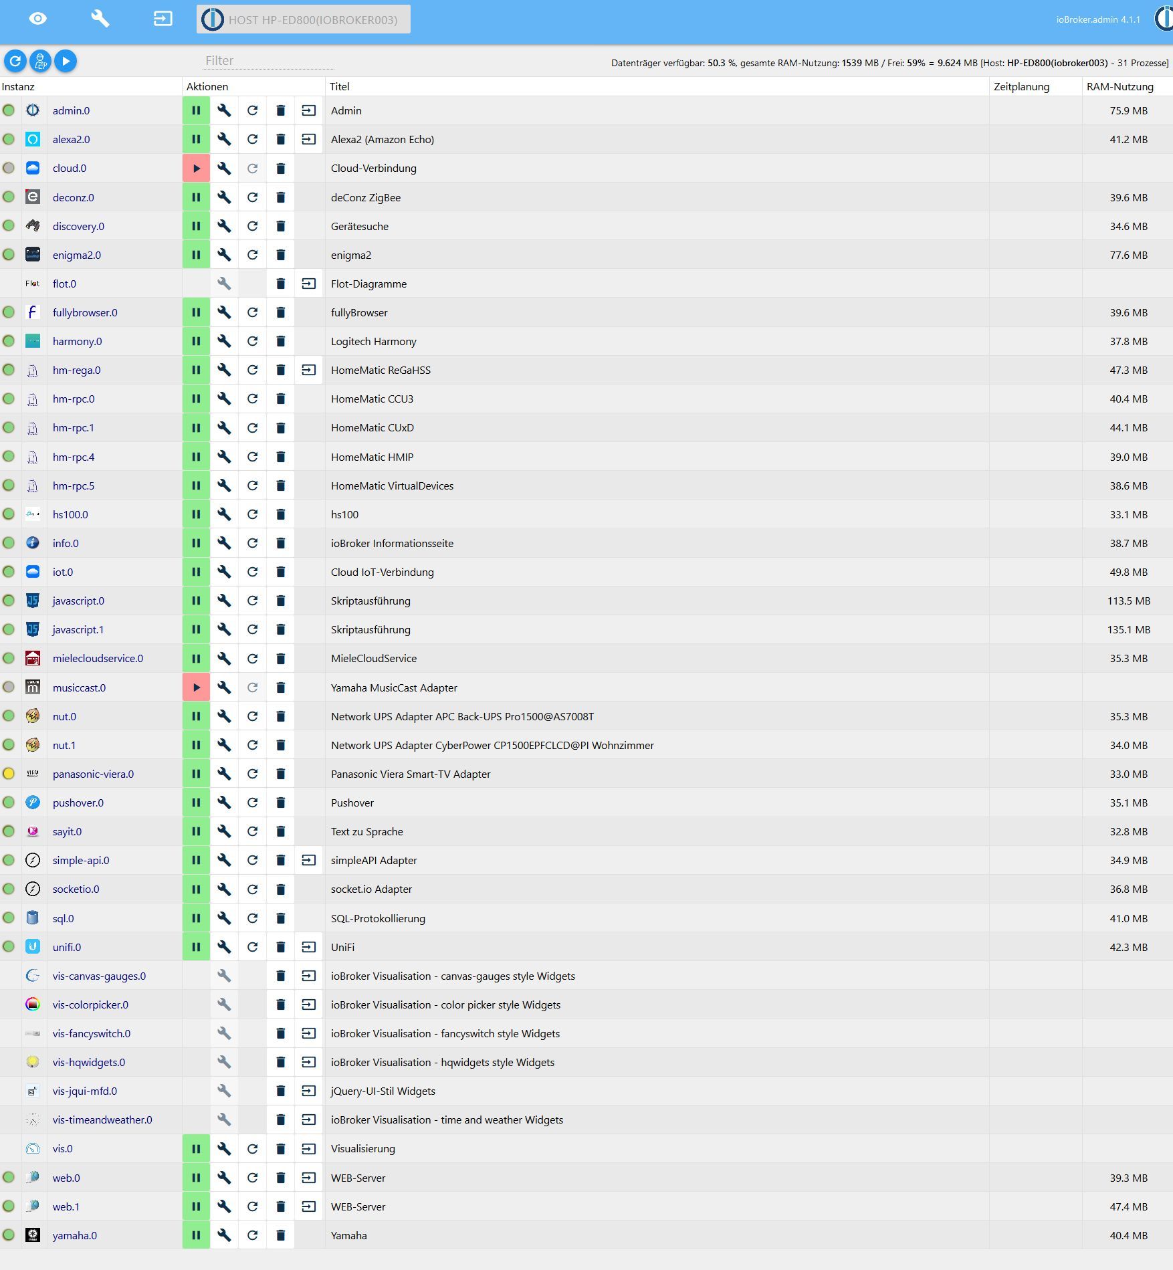
Task: Click the eye icon in top bar
Action: pyautogui.click(x=38, y=19)
